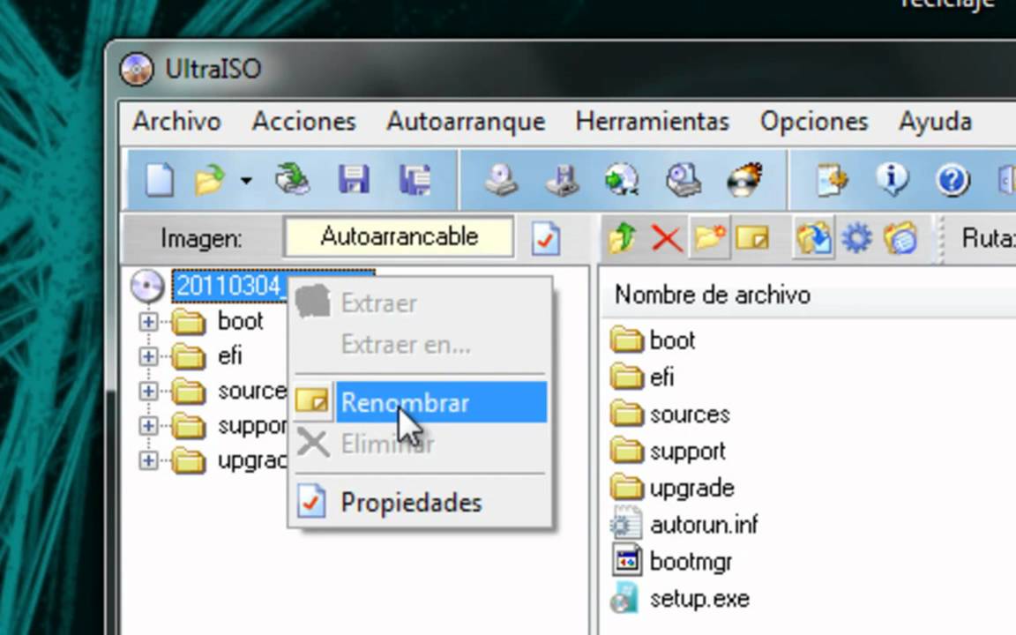Choose Renombrar in the context menu
Screen dimensions: 1016x635
422,402
